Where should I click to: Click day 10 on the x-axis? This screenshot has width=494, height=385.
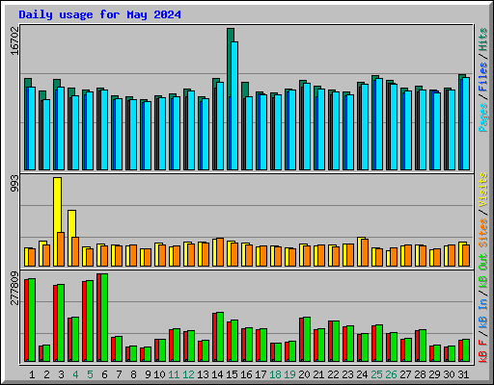click(x=159, y=374)
